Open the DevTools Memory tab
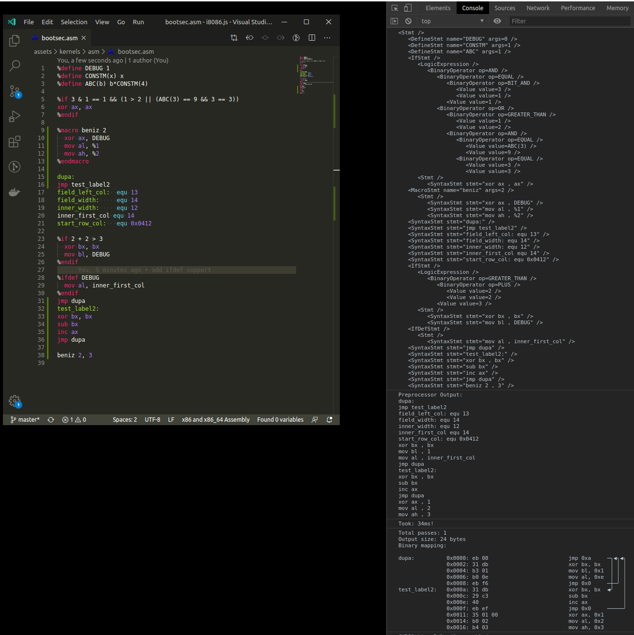The height and width of the screenshot is (635, 634). 617,8
